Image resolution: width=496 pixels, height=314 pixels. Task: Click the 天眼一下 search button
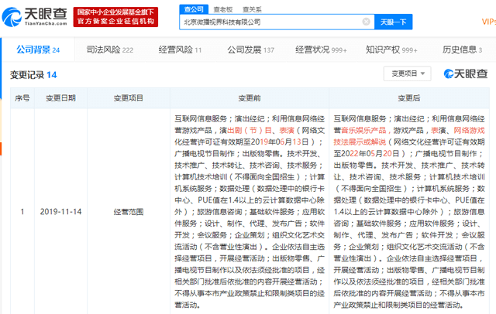coord(393,22)
